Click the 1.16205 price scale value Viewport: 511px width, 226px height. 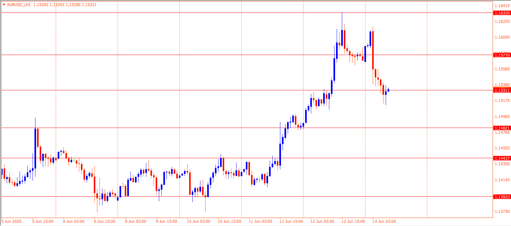tap(502, 22)
